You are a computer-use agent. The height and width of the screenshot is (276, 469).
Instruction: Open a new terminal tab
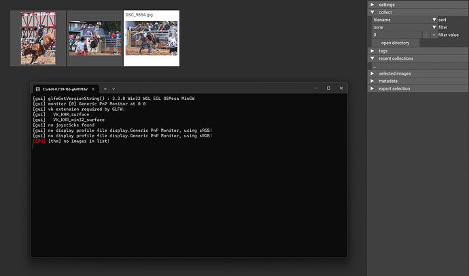pyautogui.click(x=105, y=89)
